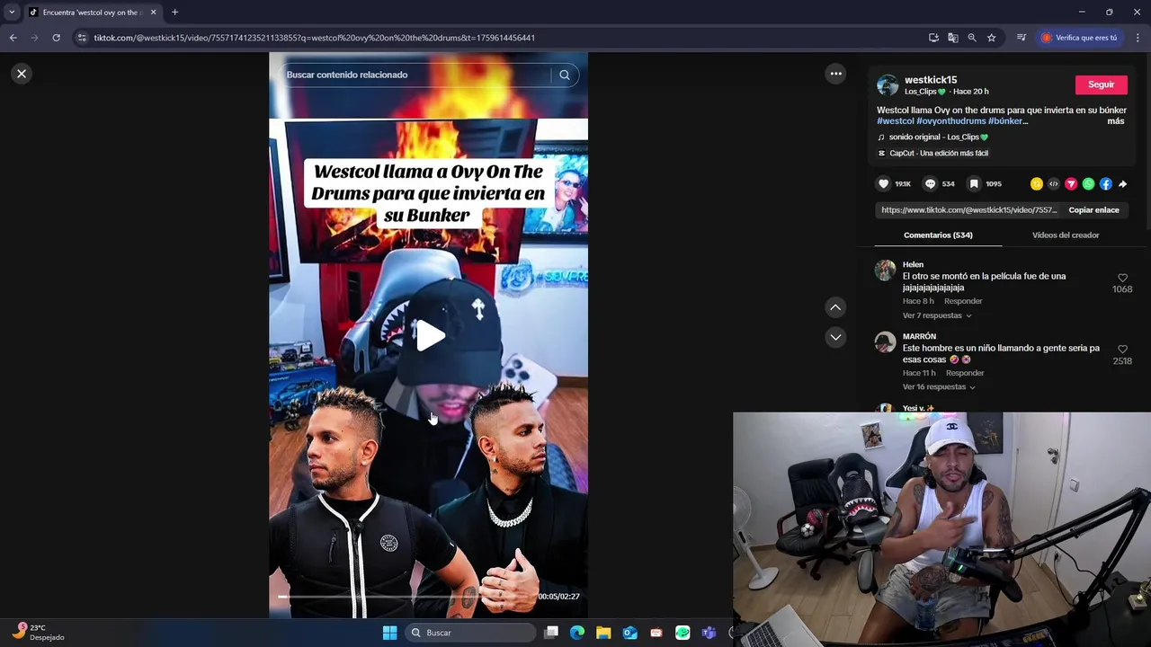Viewport: 1151px width, 647px height.
Task: Install app icon in address bar
Action: tap(933, 38)
